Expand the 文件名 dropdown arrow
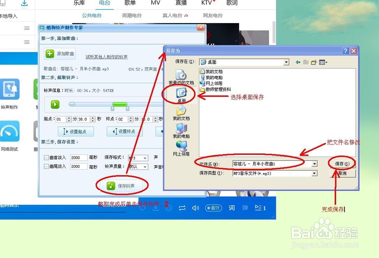Image resolution: width=379 pixels, height=258 pixels. point(315,164)
